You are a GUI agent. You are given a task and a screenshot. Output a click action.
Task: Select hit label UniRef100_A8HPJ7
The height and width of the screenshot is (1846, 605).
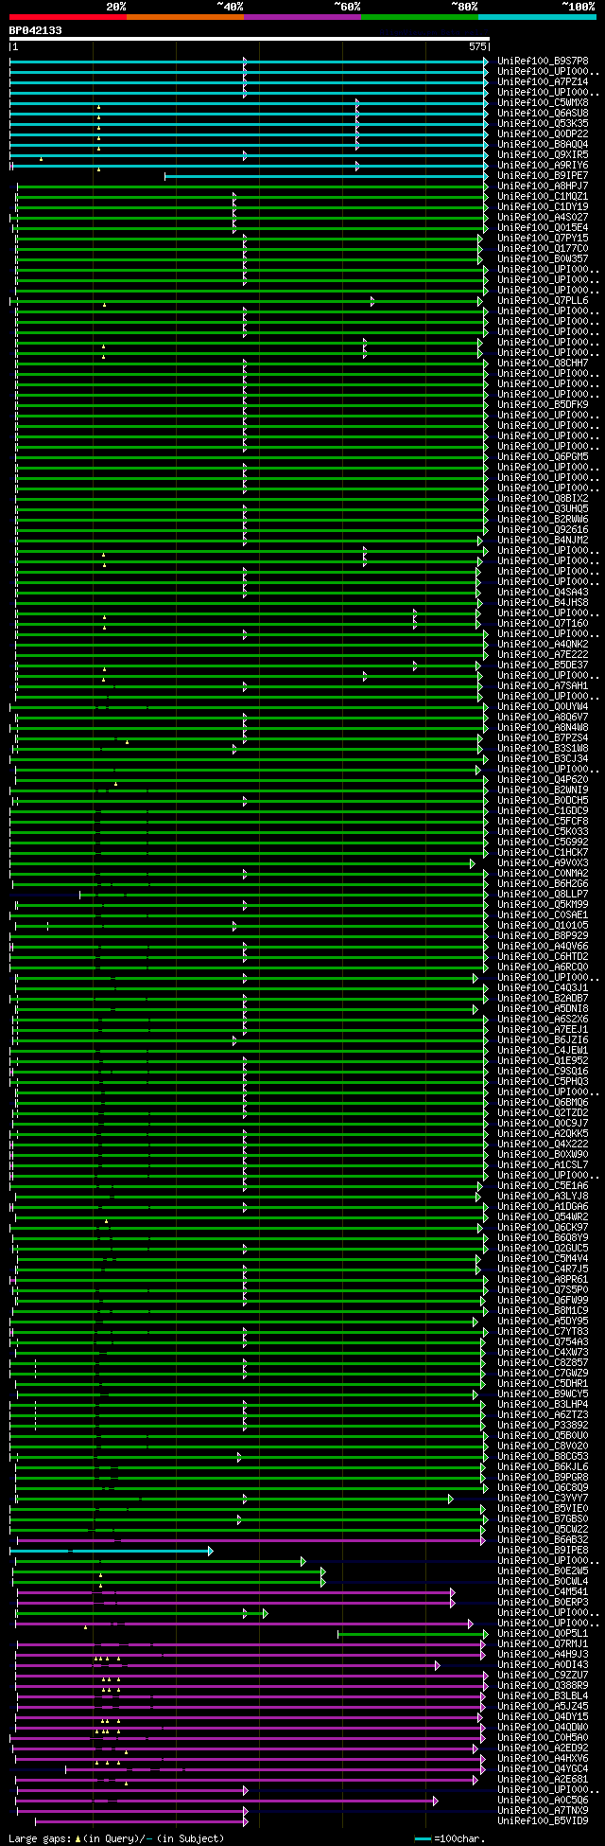[543, 186]
